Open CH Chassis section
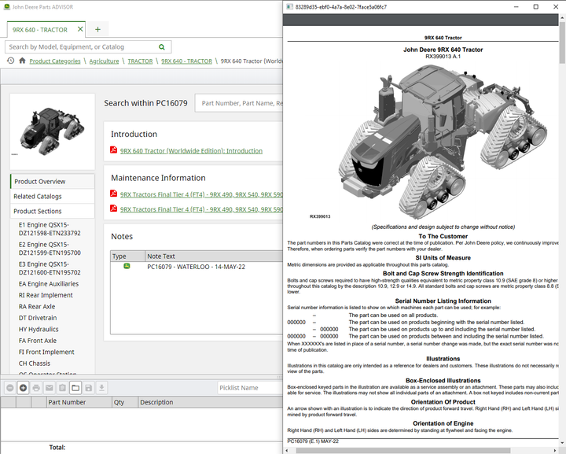Viewport: 566px width, 454px height. pyautogui.click(x=35, y=364)
